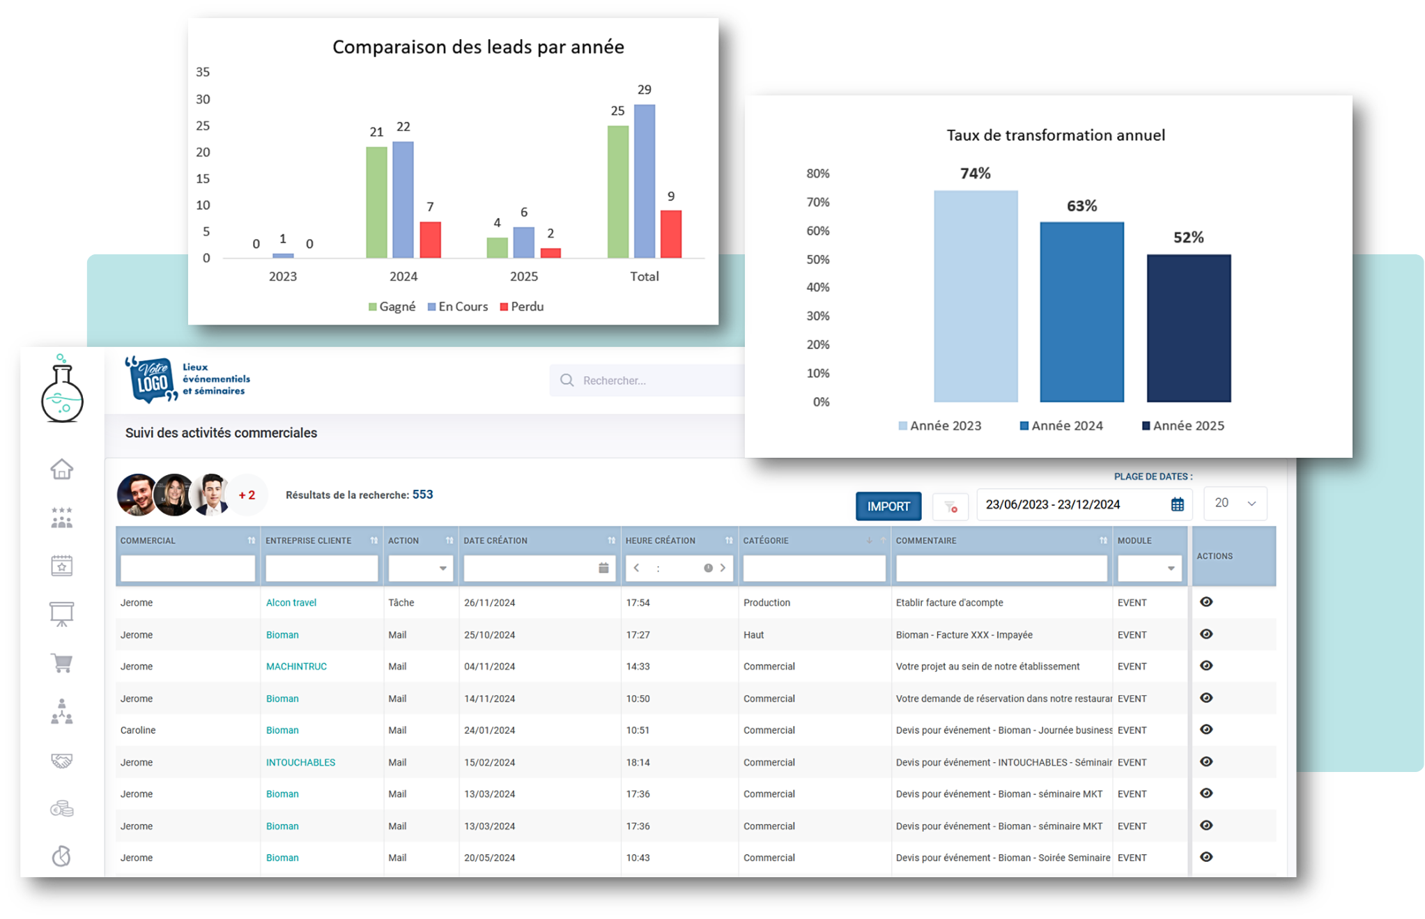Step the Heure création filter back with left arrow
The width and height of the screenshot is (1425, 919).
[x=636, y=568]
